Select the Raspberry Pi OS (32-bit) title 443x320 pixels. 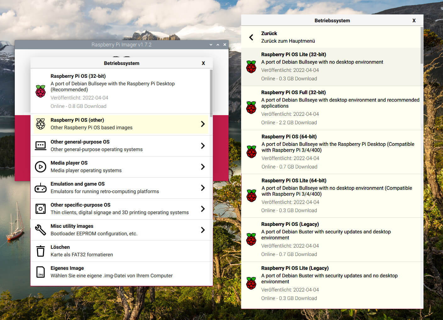click(78, 76)
